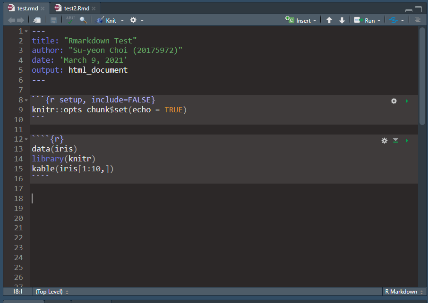428x303 pixels.
Task: Open the Insert chunk dropdown arrow
Action: pyautogui.click(x=315, y=21)
